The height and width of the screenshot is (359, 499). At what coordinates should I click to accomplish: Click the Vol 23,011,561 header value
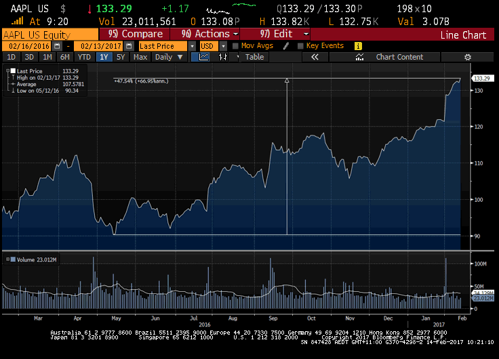[x=137, y=22]
